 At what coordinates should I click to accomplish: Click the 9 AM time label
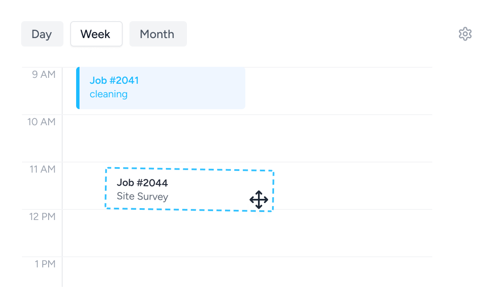pos(44,74)
